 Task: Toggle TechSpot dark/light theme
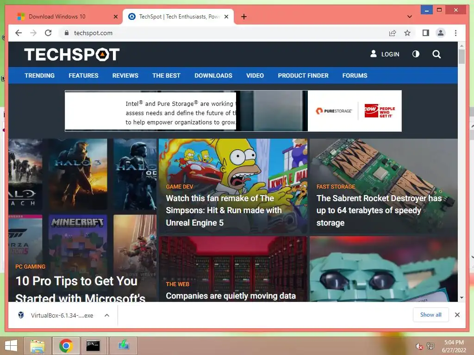(416, 54)
